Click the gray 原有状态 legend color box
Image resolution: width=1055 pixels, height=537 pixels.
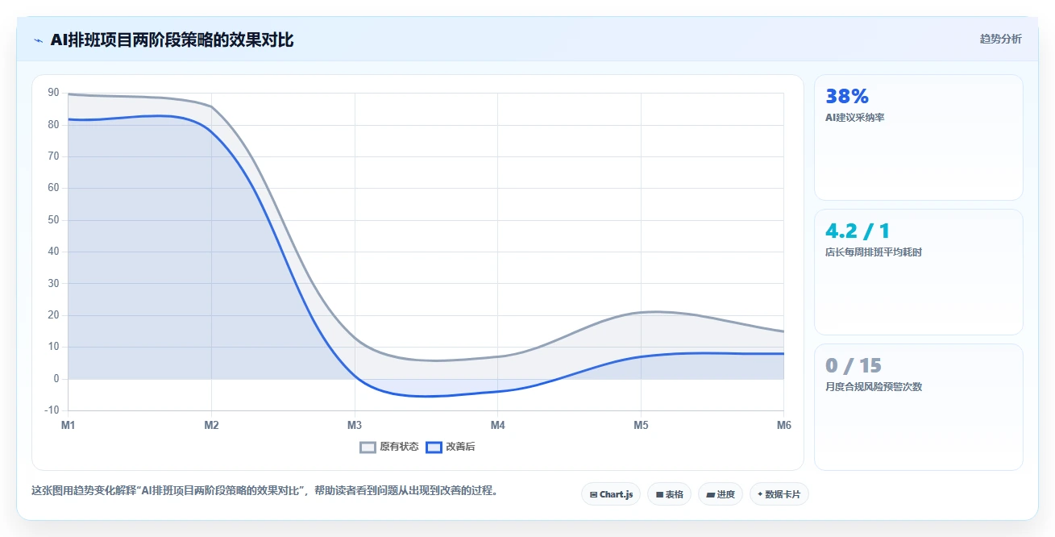click(368, 447)
